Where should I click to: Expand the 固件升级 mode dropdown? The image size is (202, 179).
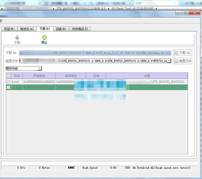point(39,69)
